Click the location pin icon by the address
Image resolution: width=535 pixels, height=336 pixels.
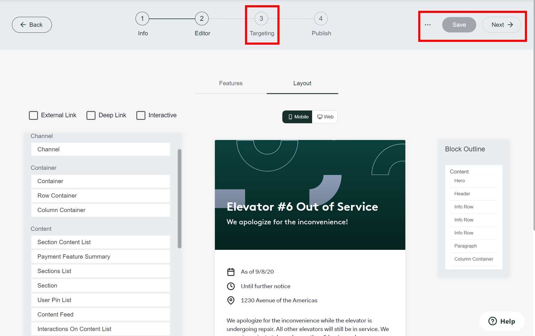tap(231, 300)
